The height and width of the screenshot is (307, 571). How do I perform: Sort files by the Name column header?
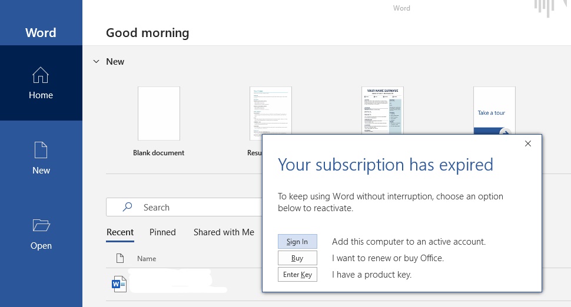pos(147,259)
